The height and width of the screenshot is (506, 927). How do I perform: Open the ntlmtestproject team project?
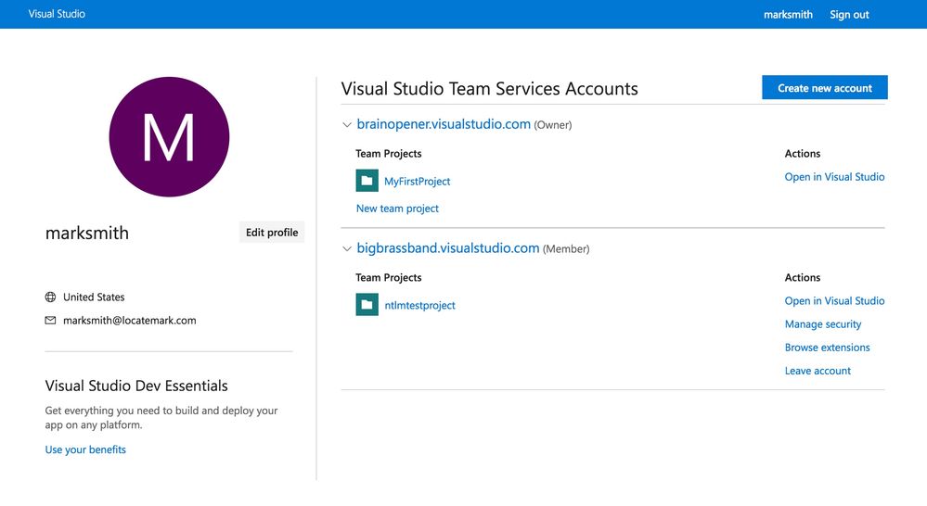(x=419, y=305)
